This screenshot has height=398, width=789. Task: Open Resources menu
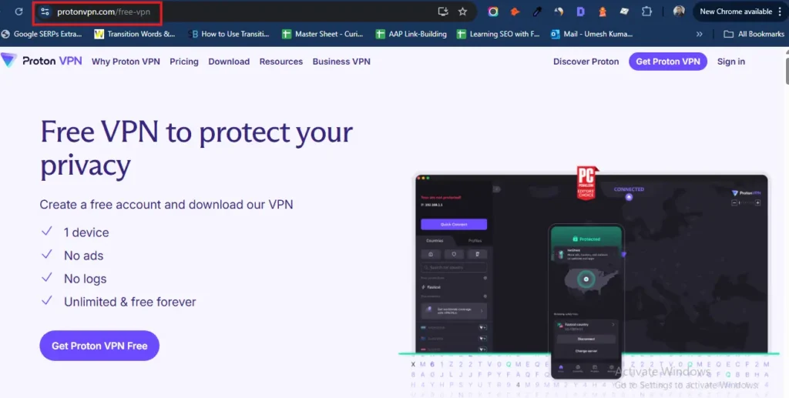coord(281,62)
